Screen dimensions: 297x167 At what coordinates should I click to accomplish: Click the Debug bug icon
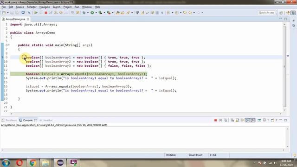coord(84,13)
